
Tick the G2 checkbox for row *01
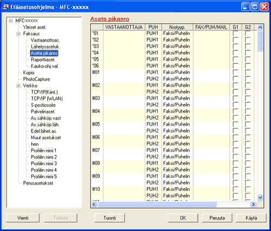[248, 34]
